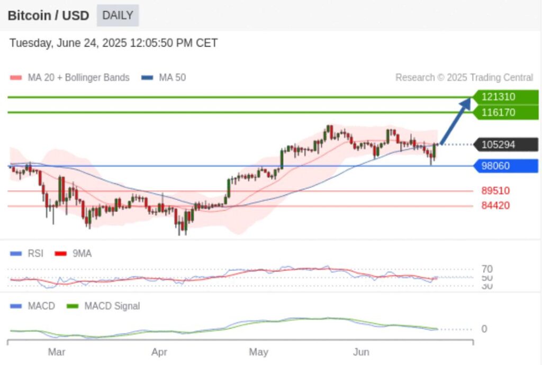Click the Apr label on the time axis
The height and width of the screenshot is (365, 542).
(159, 352)
